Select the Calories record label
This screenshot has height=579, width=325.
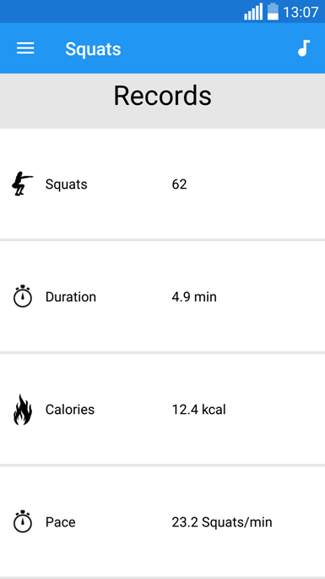click(70, 409)
